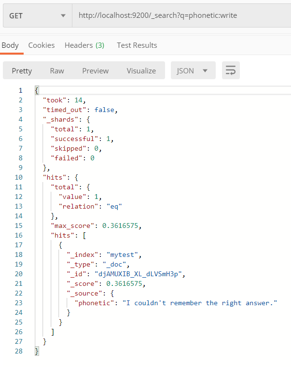
Task: Click the "_id" value djAMUXIB_XL_dLVSmH3p
Action: coord(138,274)
